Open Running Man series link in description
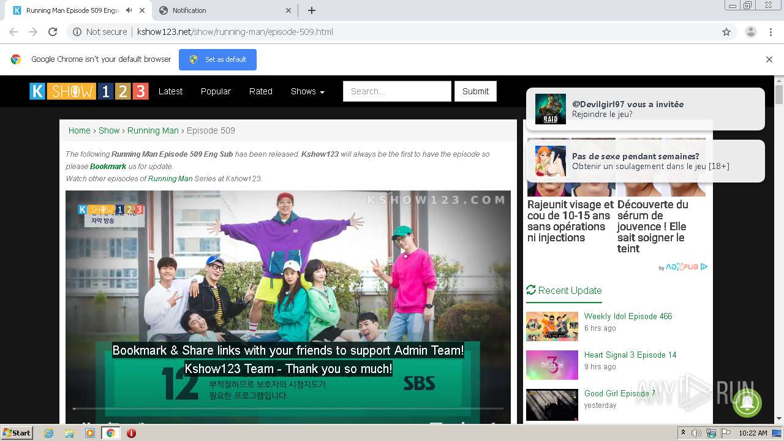This screenshot has height=441, width=784. 170,179
